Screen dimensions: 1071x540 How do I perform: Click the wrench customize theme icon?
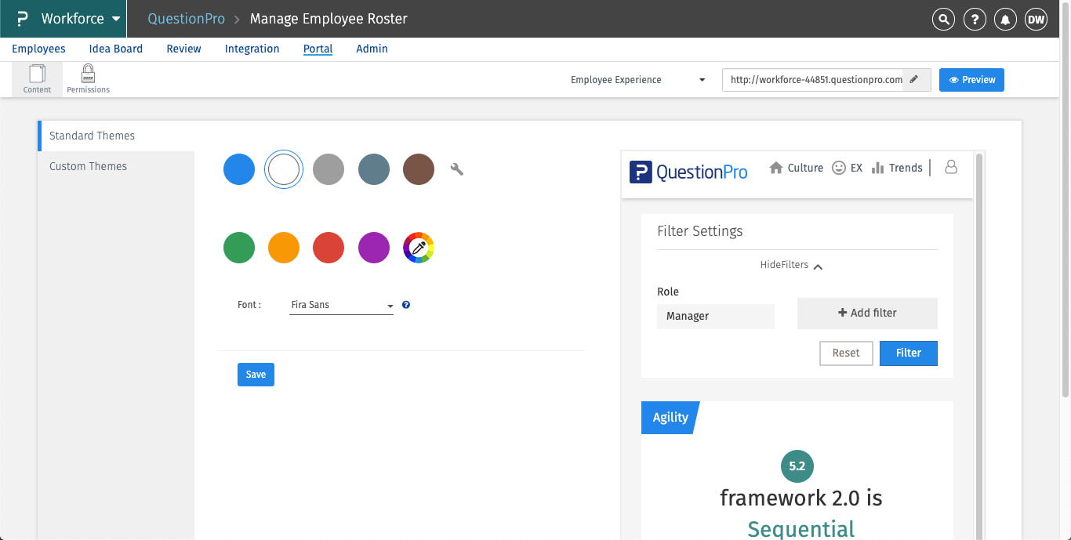(x=457, y=169)
